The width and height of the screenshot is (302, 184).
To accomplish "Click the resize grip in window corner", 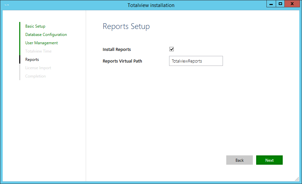I will [x=297, y=179].
